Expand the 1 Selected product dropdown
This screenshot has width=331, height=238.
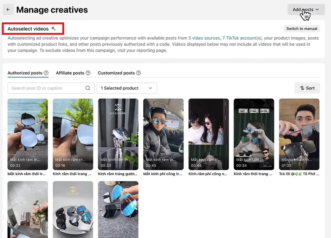[126, 88]
